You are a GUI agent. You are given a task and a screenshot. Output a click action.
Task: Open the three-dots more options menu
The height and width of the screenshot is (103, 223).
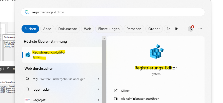[200, 29]
